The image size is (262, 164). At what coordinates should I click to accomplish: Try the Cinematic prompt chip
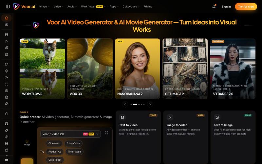54,143
